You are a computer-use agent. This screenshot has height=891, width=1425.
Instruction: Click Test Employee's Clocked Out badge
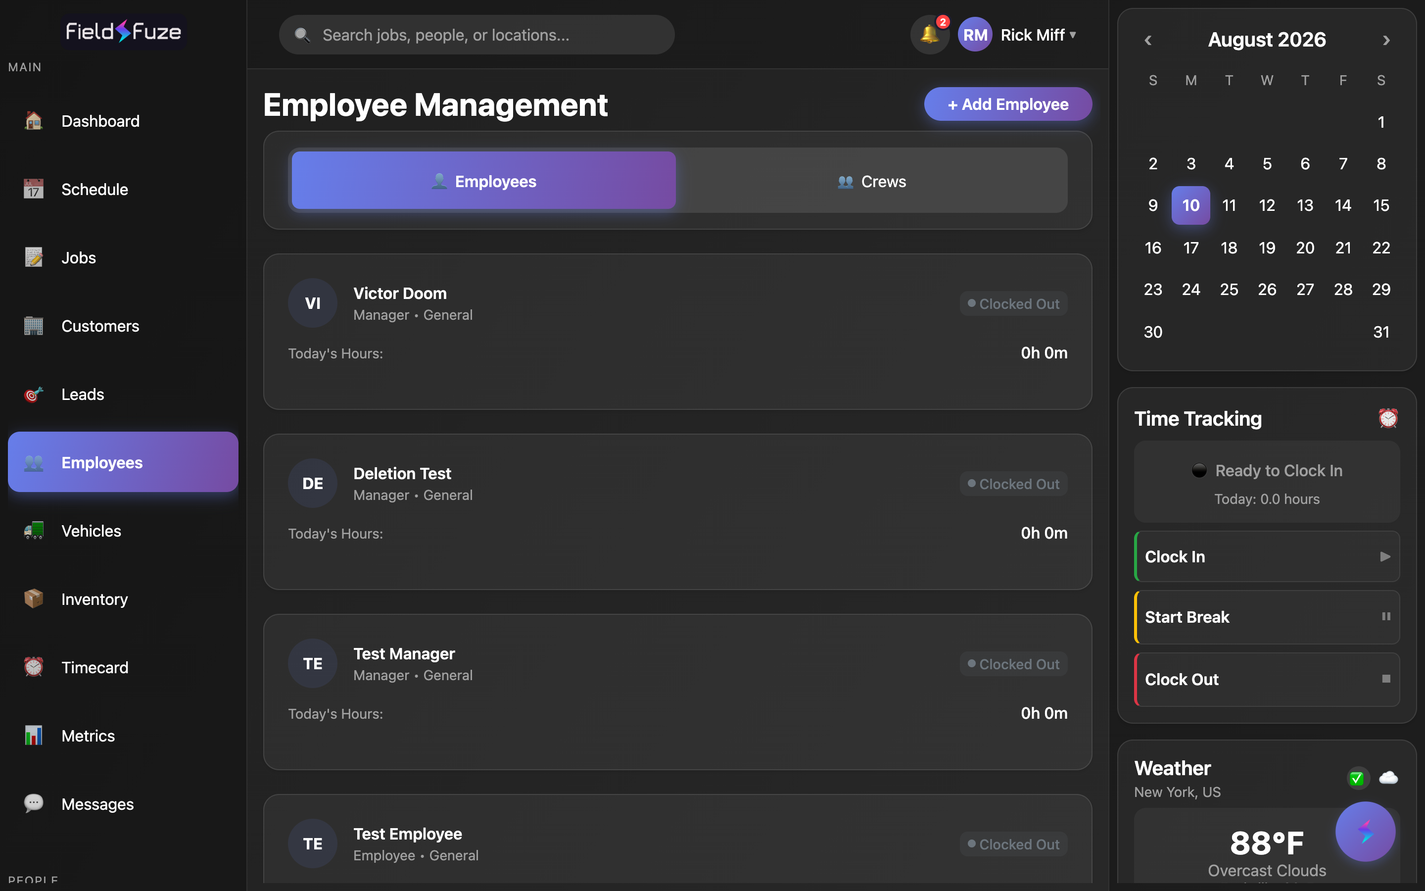(x=1013, y=844)
